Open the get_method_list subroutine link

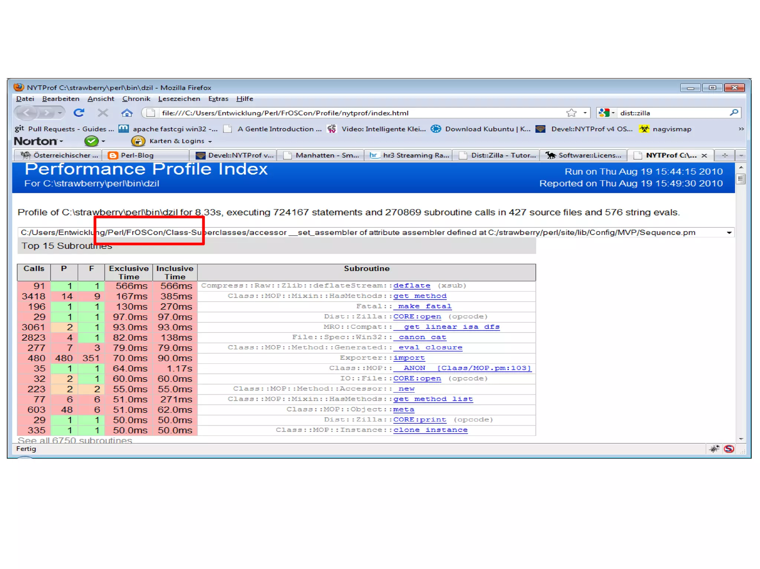(x=433, y=399)
